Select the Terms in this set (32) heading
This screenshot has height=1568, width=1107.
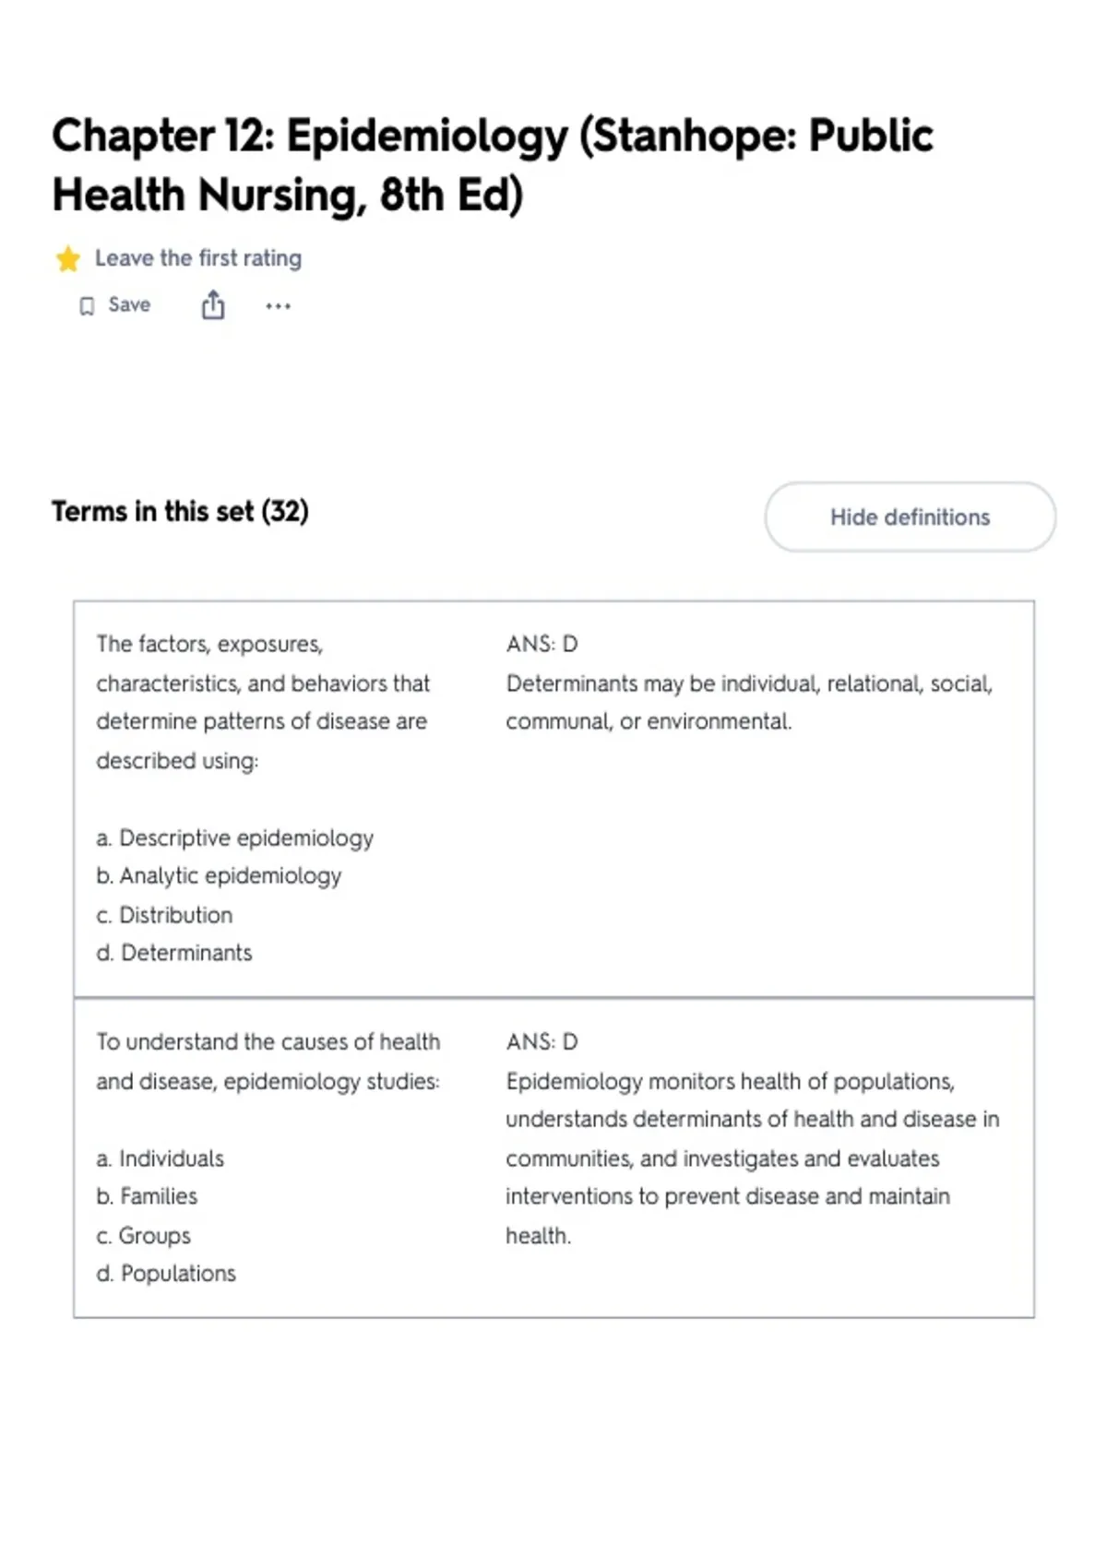180,511
